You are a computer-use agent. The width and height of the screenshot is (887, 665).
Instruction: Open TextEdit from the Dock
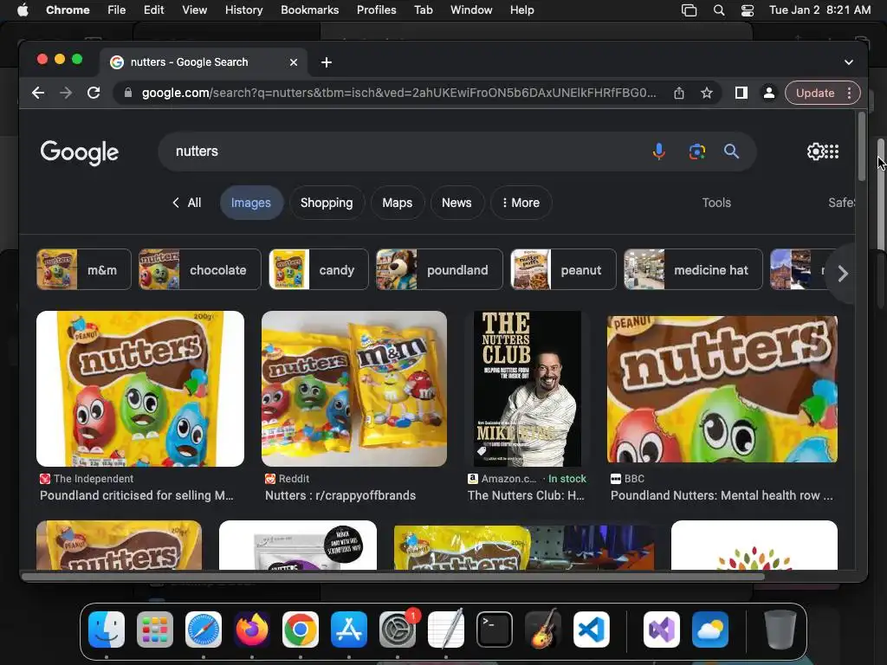(446, 629)
